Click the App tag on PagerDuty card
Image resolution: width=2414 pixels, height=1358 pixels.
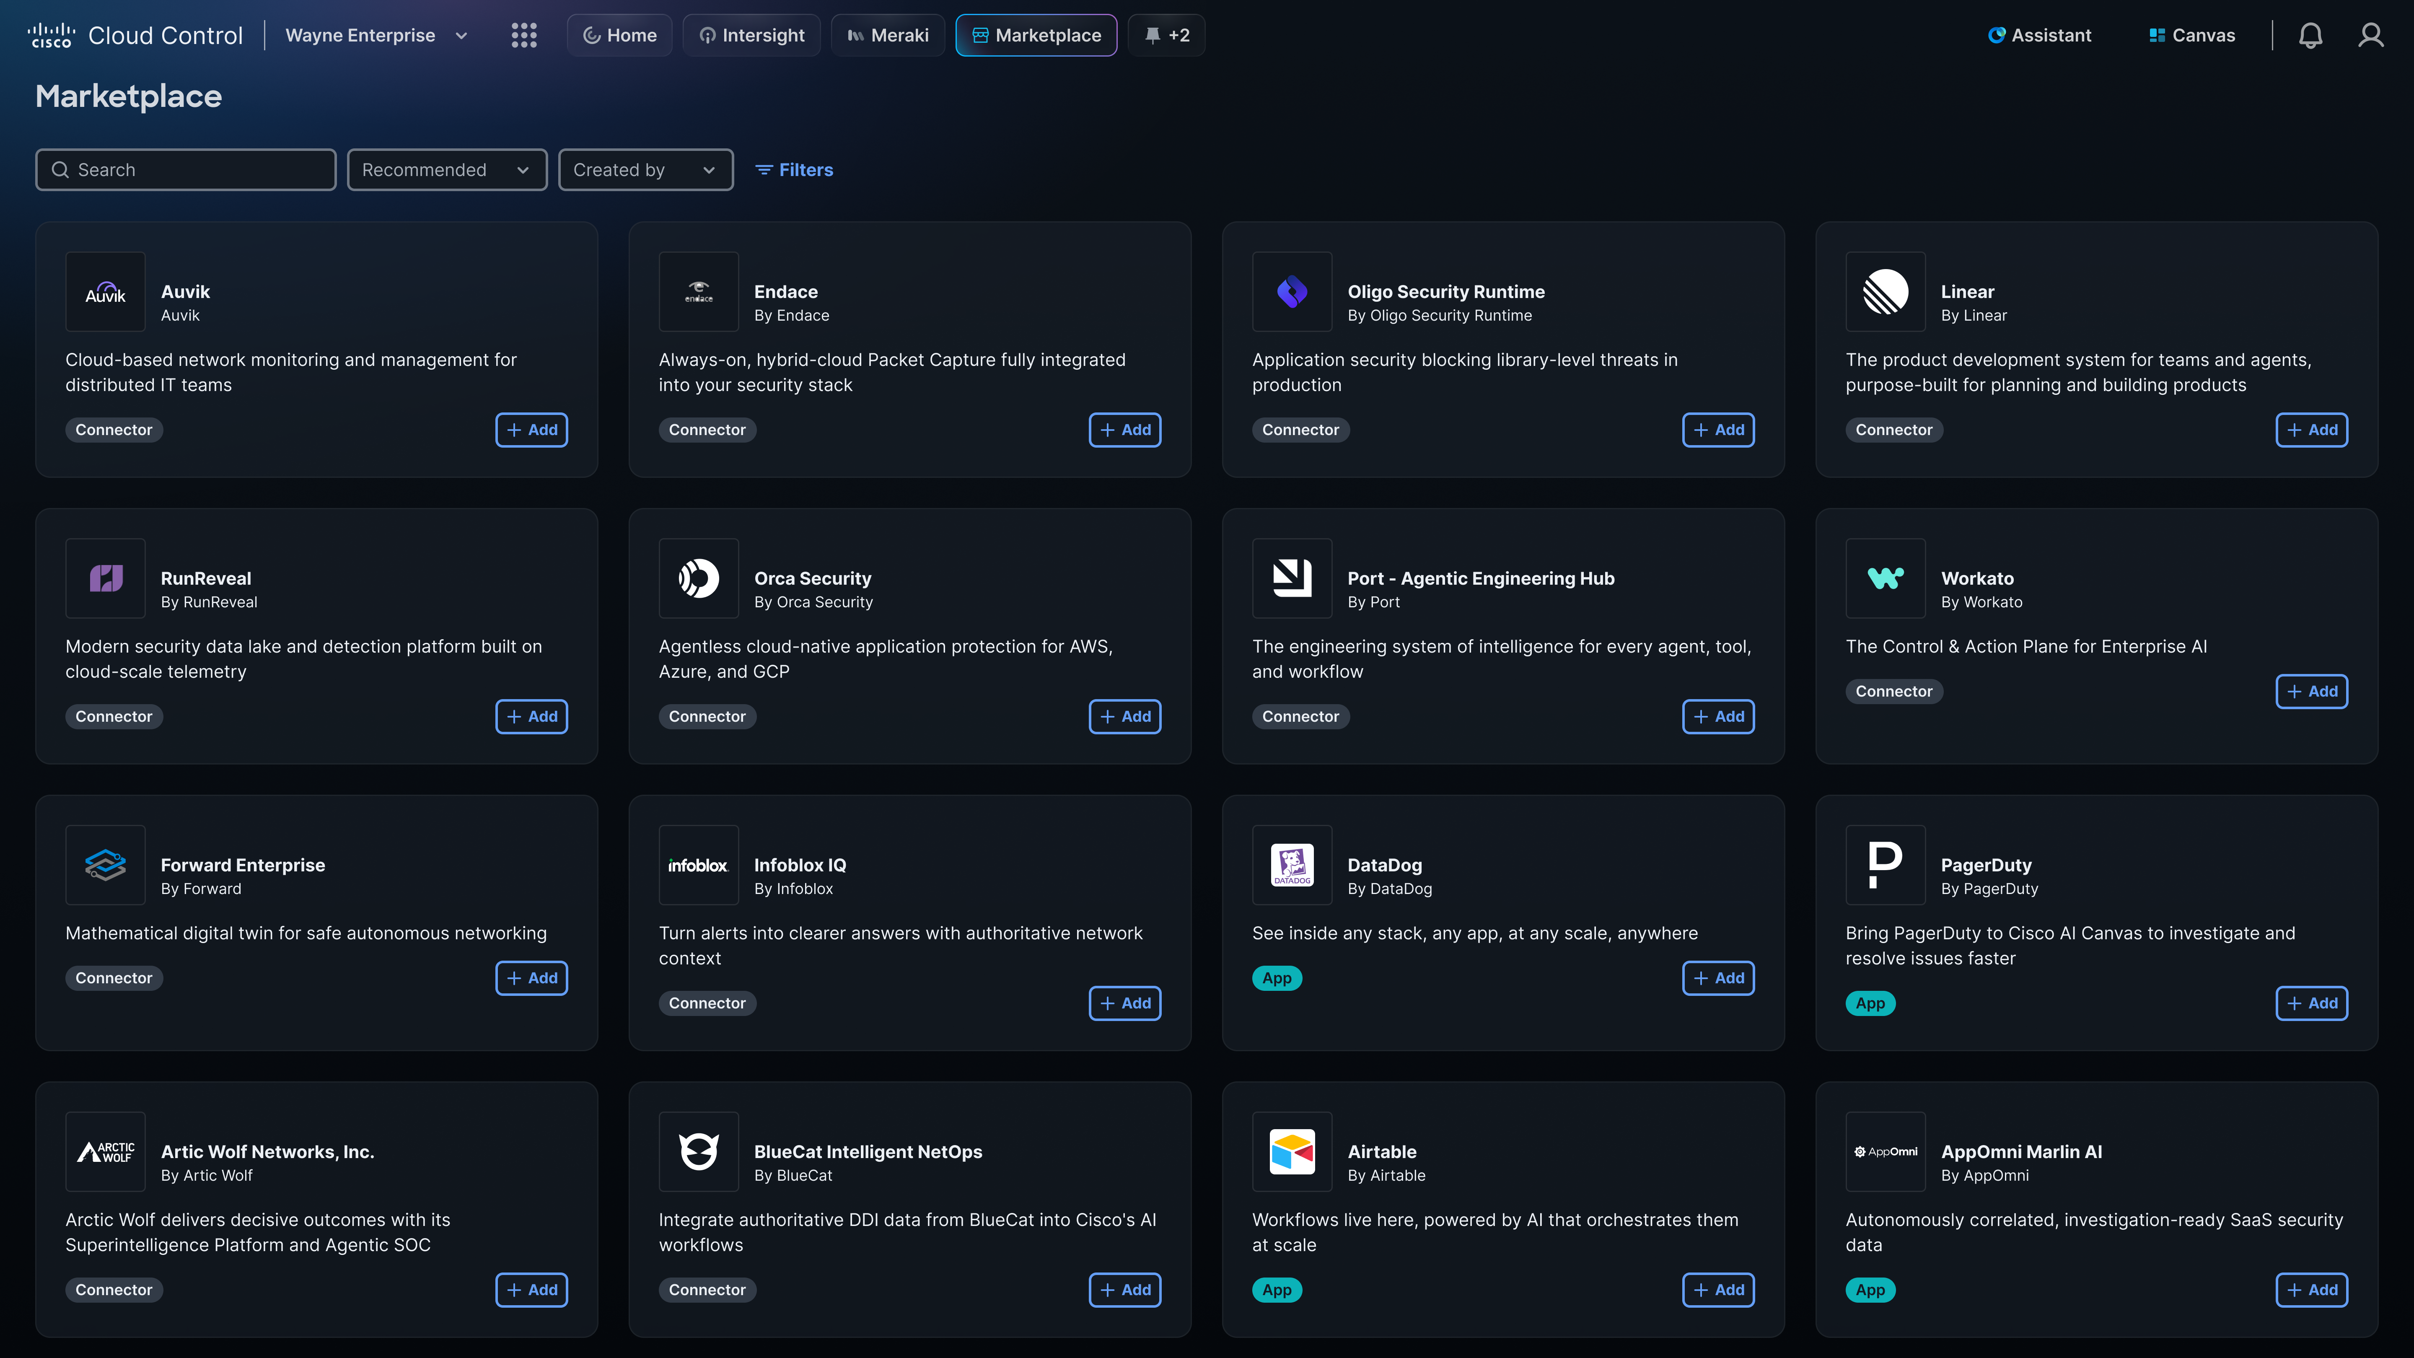coord(1870,1004)
